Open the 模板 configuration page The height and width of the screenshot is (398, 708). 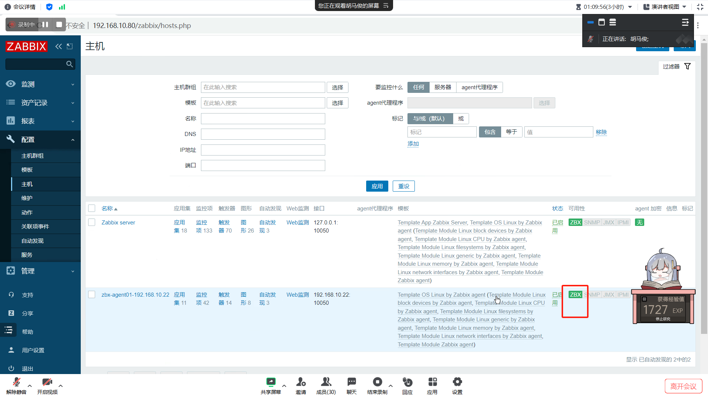pos(46,170)
